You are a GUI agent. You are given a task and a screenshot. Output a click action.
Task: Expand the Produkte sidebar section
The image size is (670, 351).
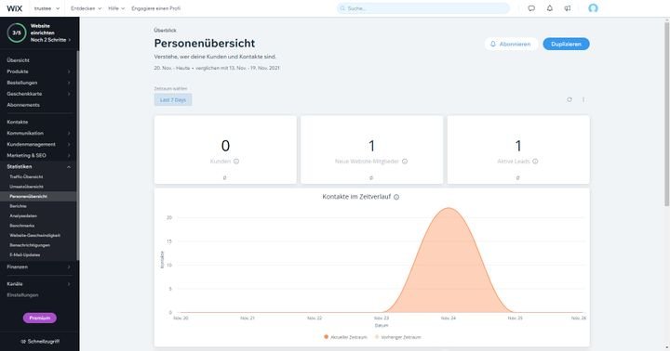point(38,71)
